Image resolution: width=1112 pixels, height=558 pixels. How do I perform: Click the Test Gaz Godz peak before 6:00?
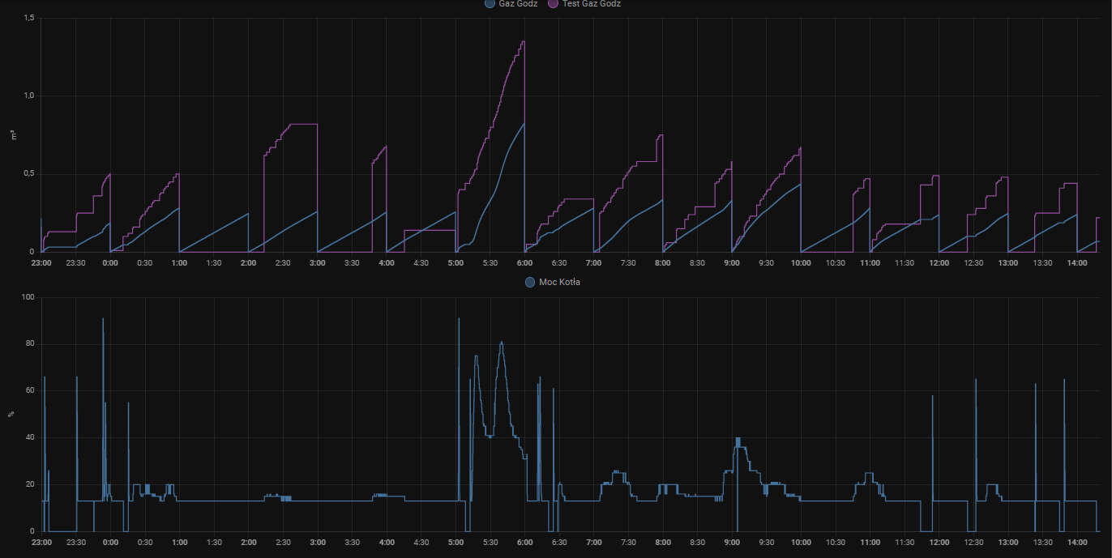[523, 42]
